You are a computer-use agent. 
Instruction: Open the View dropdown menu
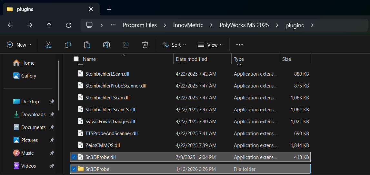pyautogui.click(x=210, y=45)
